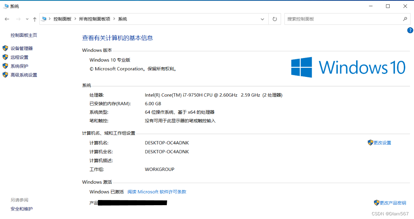Open 控制面板主页 link
The image size is (414, 219).
point(24,35)
